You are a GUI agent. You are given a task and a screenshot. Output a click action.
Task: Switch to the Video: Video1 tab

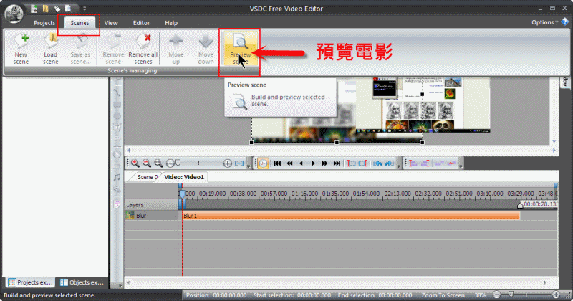(x=184, y=177)
